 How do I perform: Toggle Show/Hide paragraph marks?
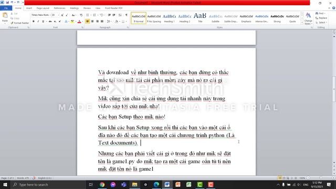(126, 15)
